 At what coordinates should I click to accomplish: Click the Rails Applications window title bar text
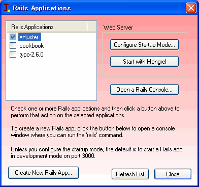click(42, 8)
